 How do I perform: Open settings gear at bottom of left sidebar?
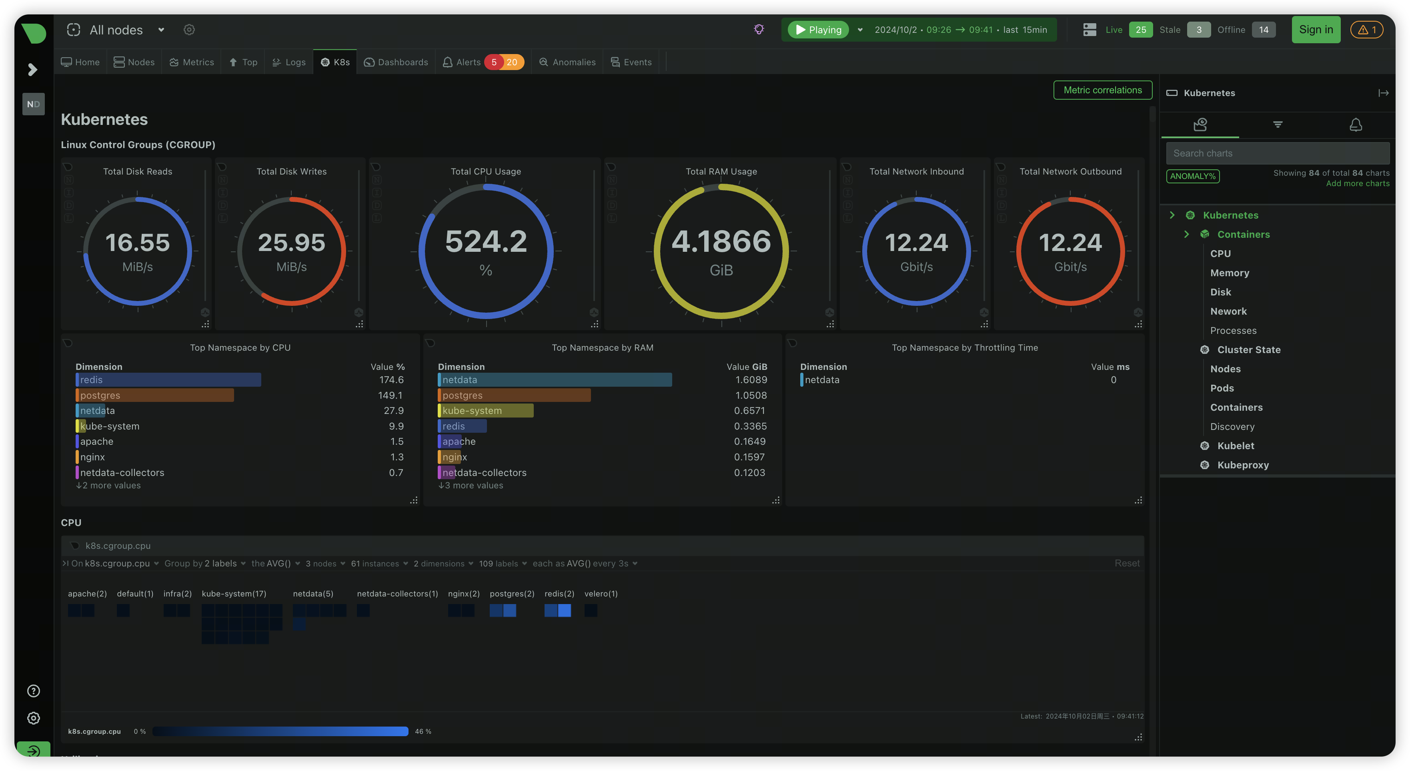[x=33, y=718]
